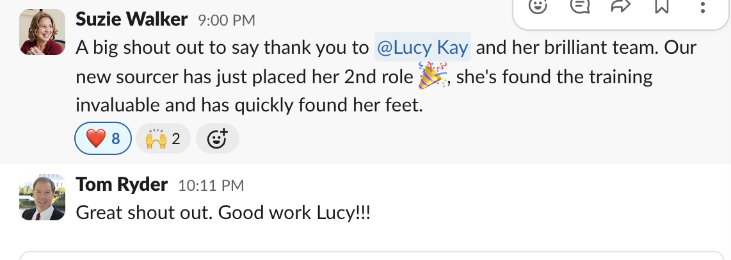
Task: Open the three-dot more actions menu
Action: pyautogui.click(x=702, y=6)
